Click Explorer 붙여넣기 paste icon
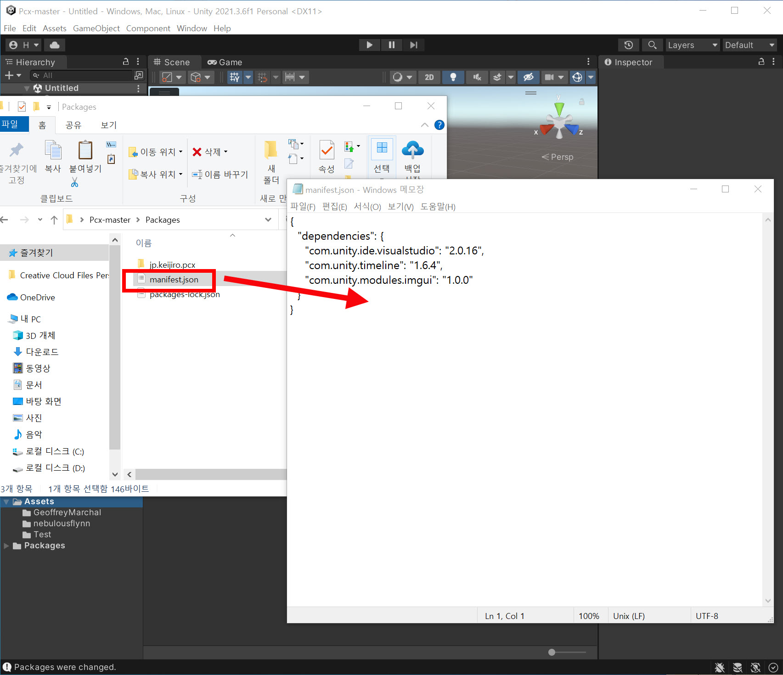The width and height of the screenshot is (783, 675). 85,156
